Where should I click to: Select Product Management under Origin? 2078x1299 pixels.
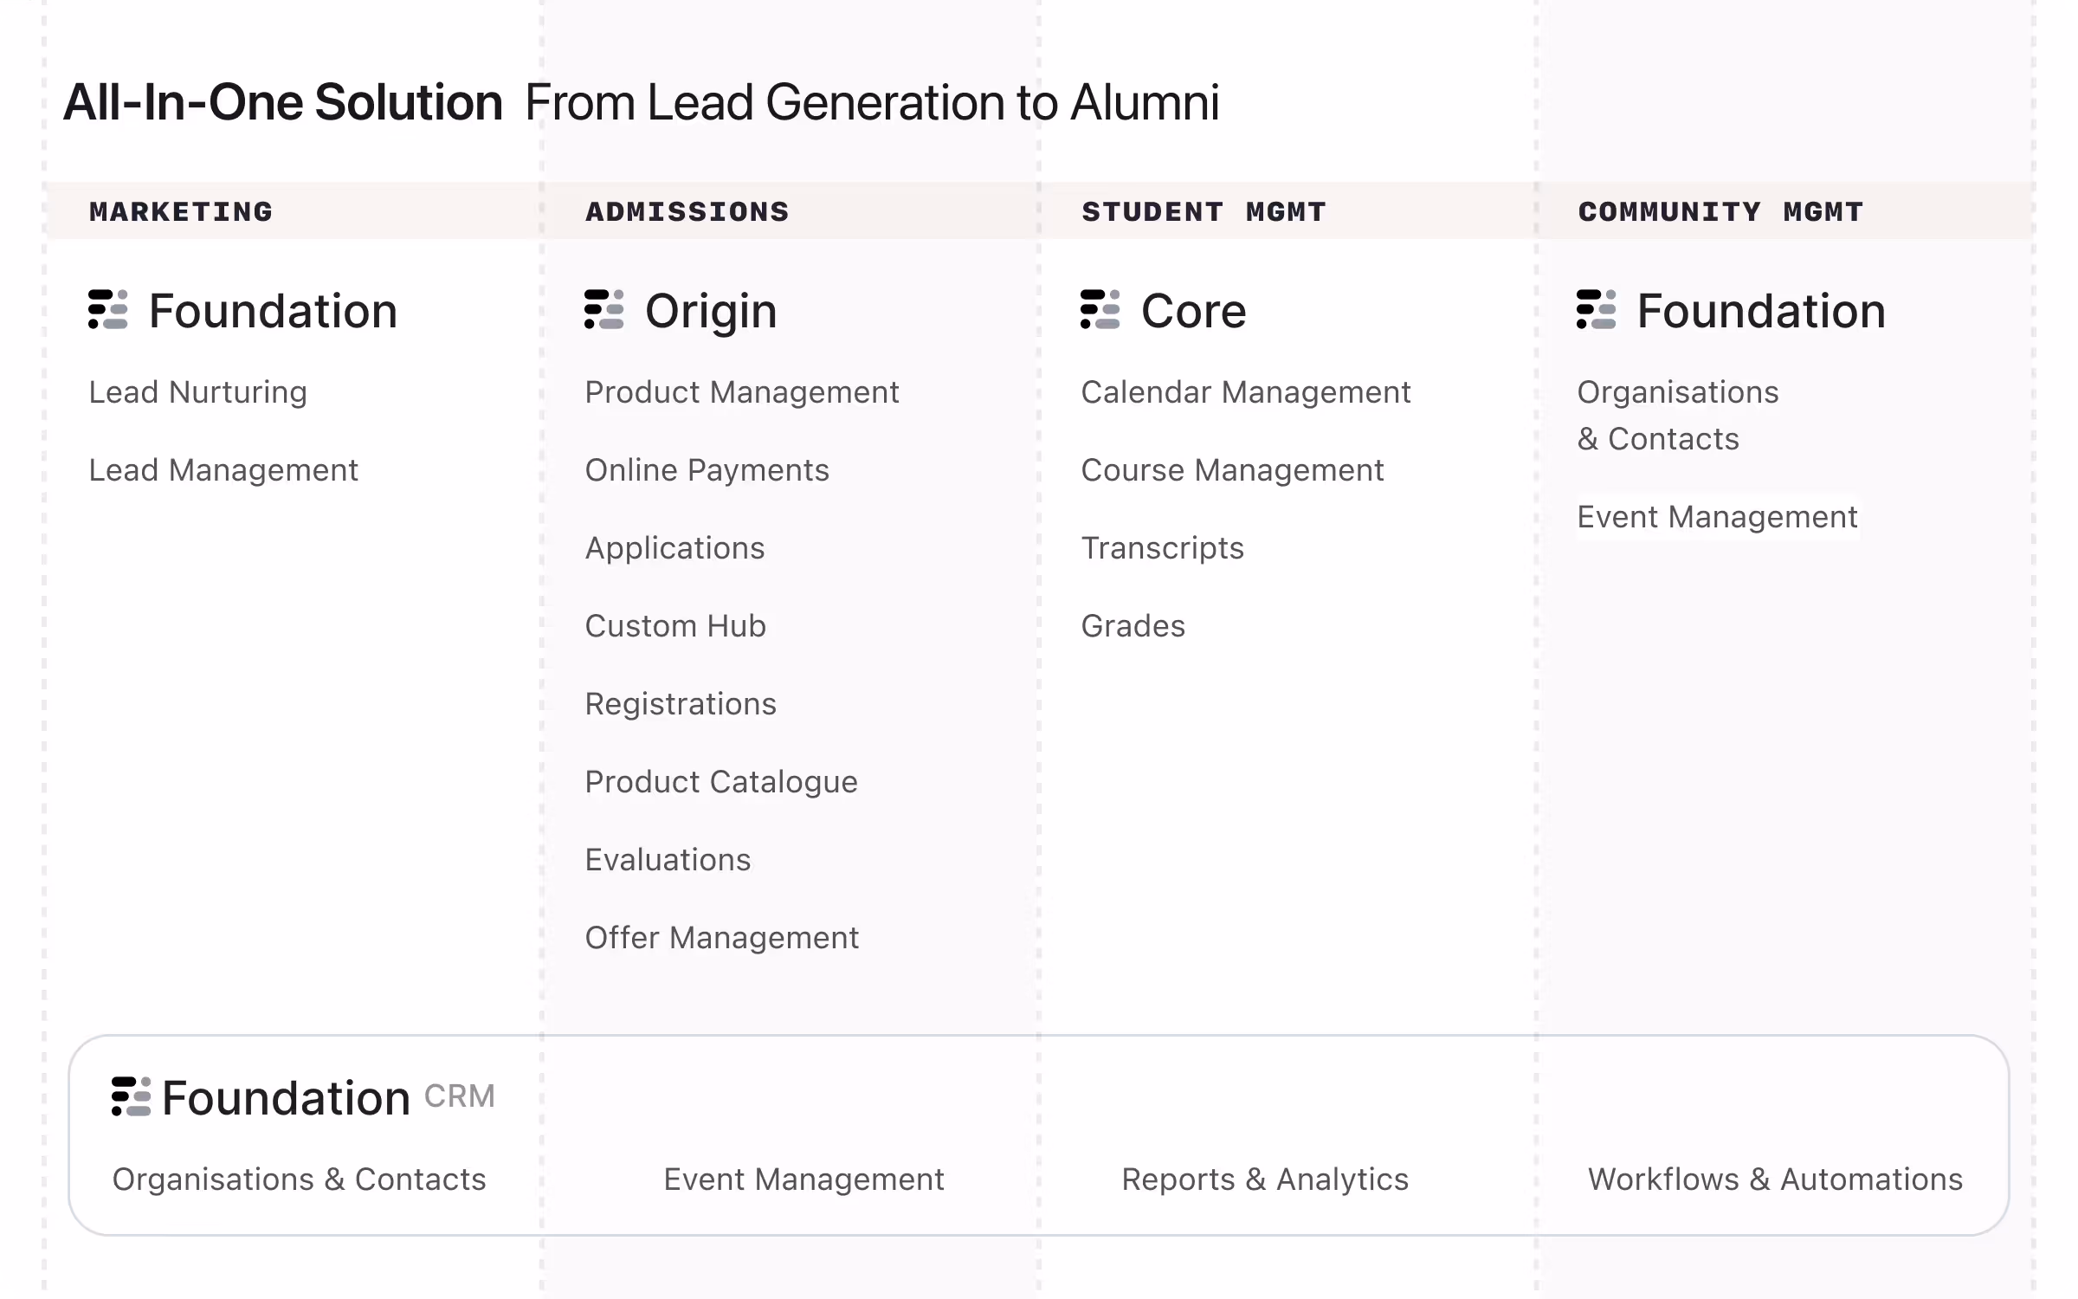click(x=742, y=392)
